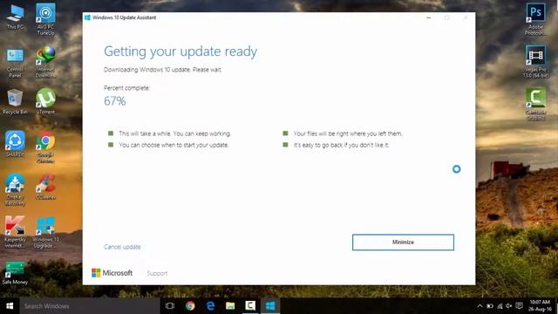Viewport: 558px width, 314px height.
Task: Open Safe Money desktop shortcut
Action: click(x=15, y=273)
